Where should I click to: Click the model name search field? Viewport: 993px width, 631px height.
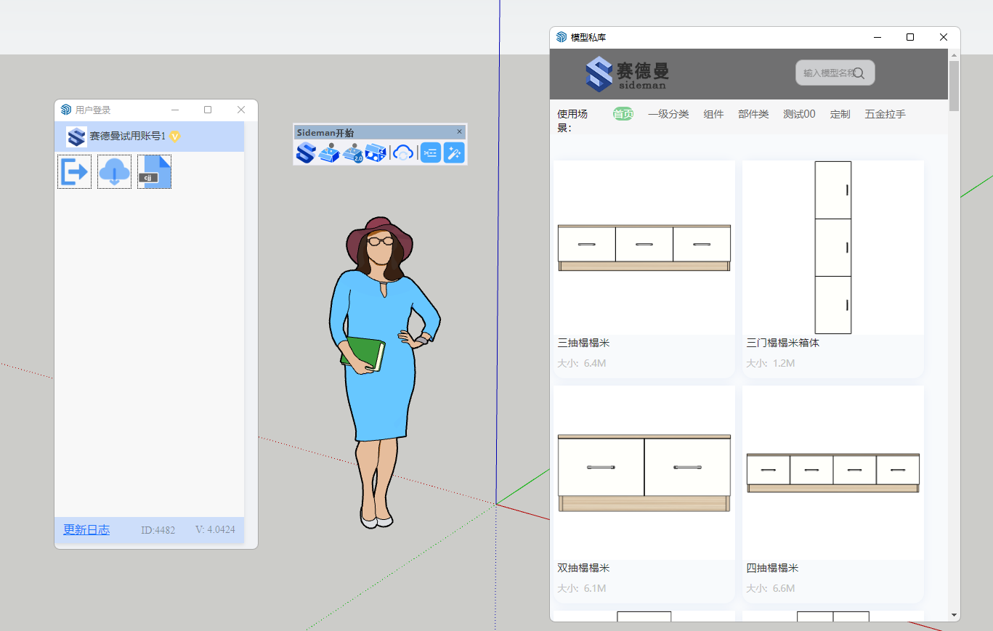click(x=827, y=73)
